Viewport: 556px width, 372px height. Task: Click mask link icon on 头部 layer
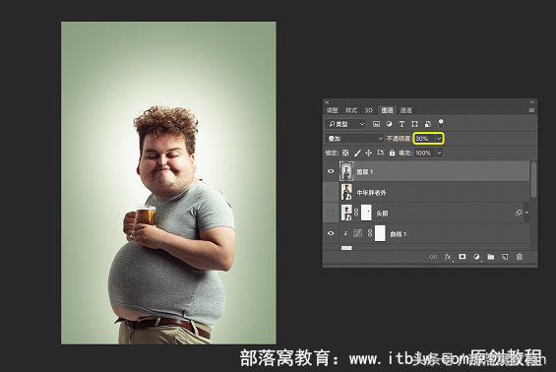coord(356,213)
